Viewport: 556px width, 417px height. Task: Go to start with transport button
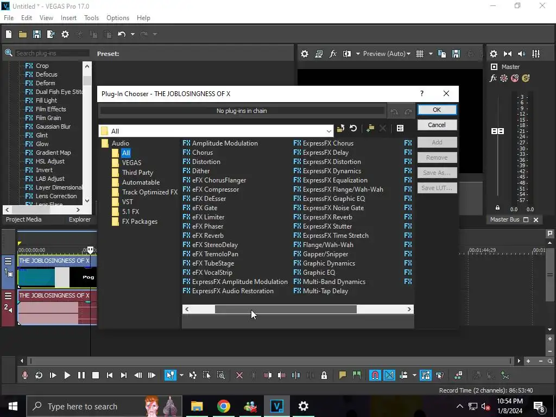point(110,375)
